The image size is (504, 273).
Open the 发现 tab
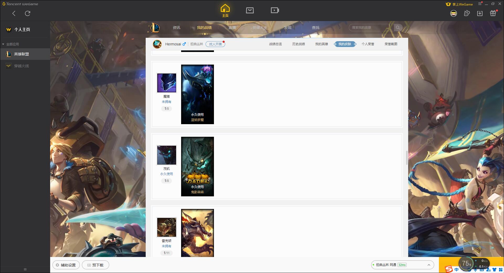288,28
